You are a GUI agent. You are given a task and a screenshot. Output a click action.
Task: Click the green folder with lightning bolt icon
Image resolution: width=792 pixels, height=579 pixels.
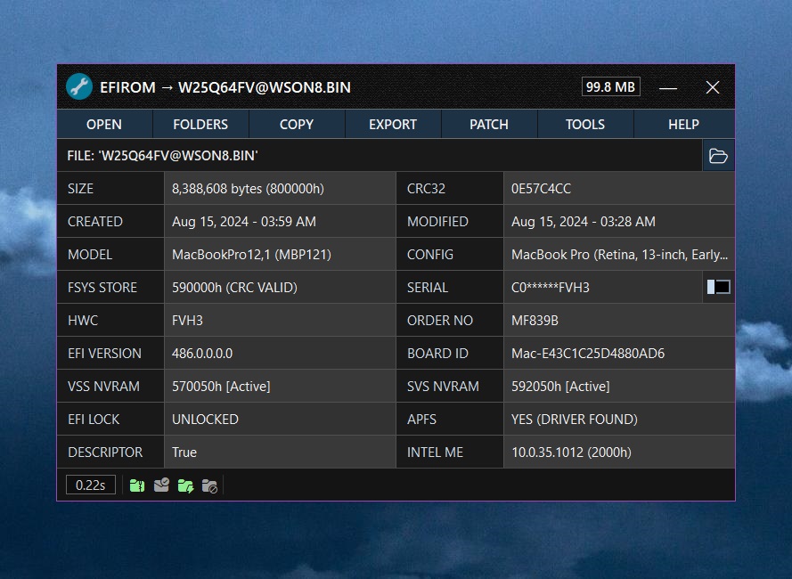pyautogui.click(x=185, y=485)
